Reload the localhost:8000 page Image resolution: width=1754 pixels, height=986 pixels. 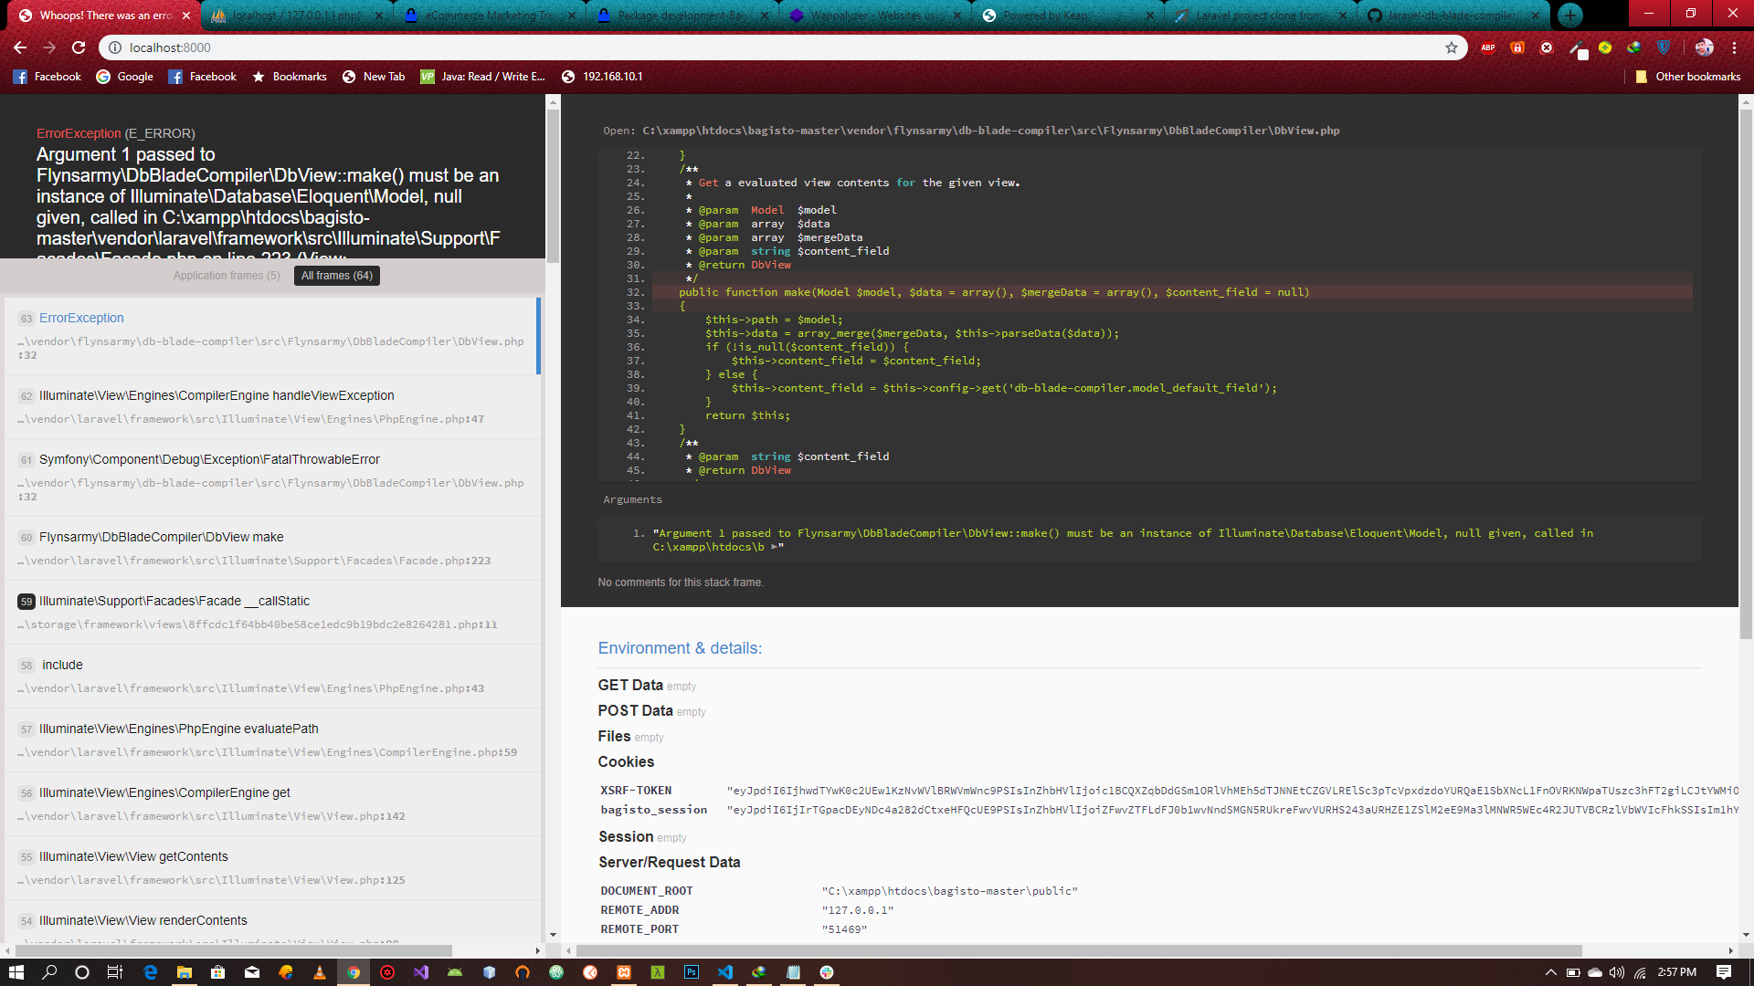pos(79,47)
